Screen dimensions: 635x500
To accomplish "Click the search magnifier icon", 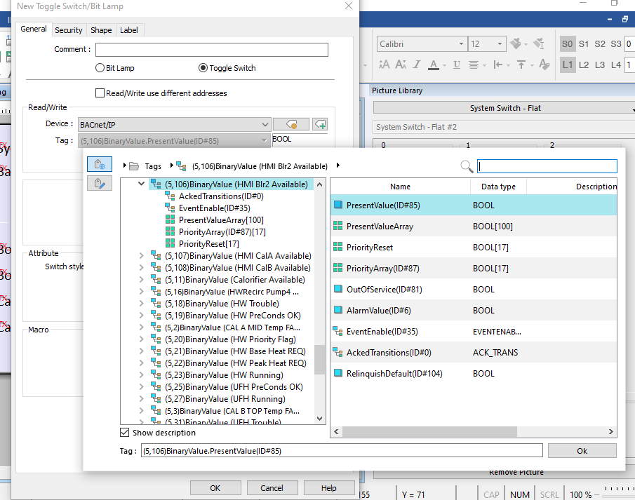I will pos(467,166).
